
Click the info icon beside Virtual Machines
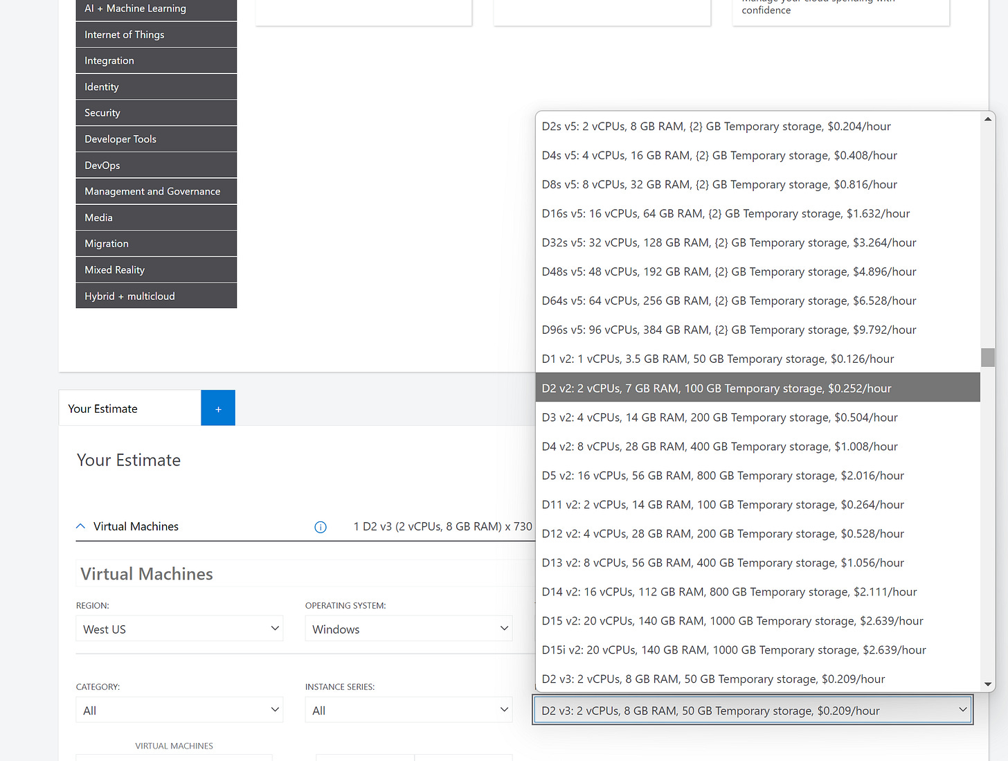[320, 527]
